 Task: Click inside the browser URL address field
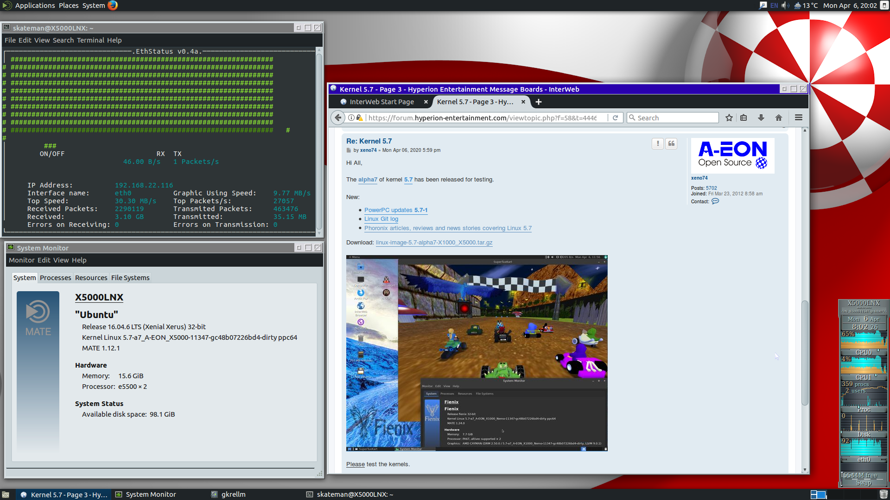[x=482, y=118]
